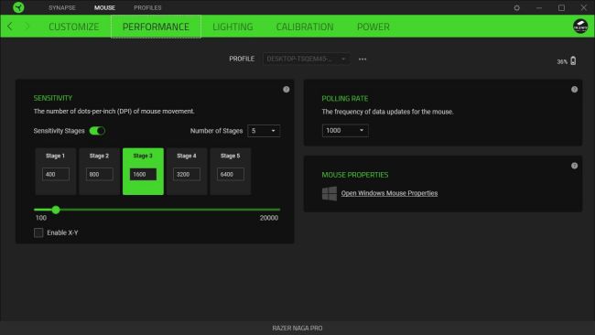Select the Stage 2 card

pyautogui.click(x=99, y=171)
